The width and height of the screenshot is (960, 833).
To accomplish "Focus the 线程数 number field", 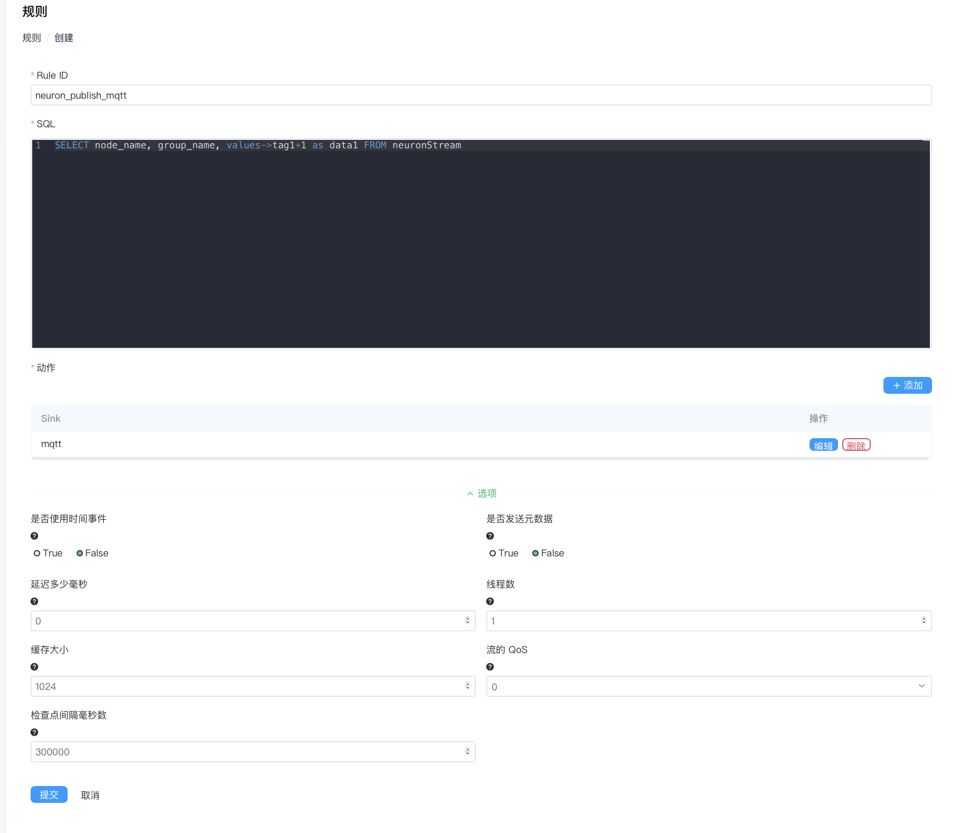I will tap(709, 621).
